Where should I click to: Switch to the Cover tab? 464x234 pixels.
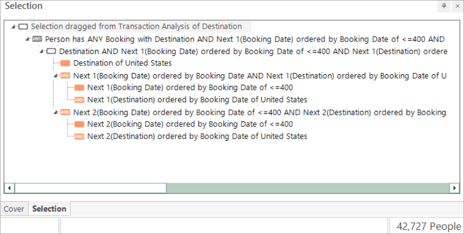[14, 209]
